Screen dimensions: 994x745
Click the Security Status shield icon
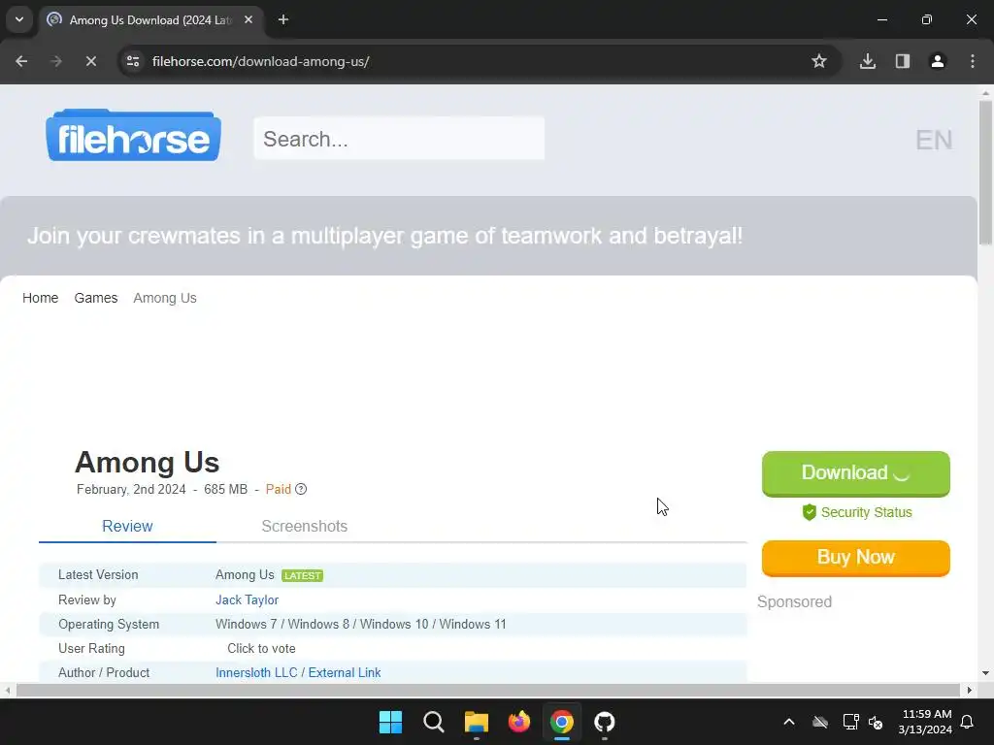click(809, 512)
